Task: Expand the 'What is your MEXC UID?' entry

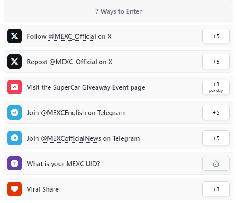Action: [118, 163]
